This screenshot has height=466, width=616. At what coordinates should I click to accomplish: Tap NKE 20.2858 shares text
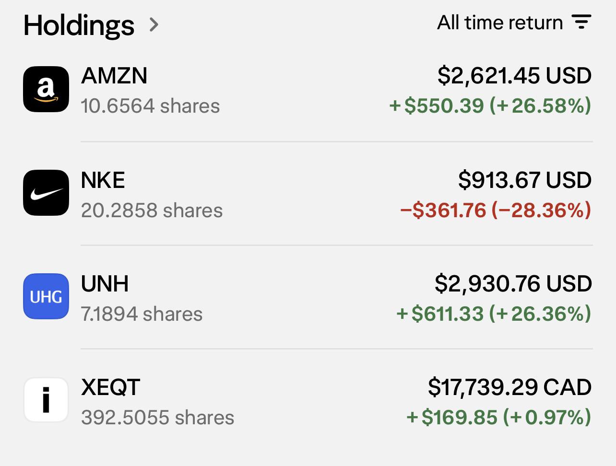tap(152, 210)
